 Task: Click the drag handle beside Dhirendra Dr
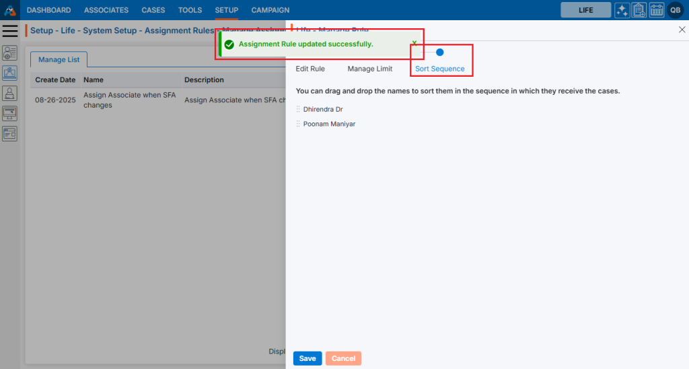coord(298,109)
